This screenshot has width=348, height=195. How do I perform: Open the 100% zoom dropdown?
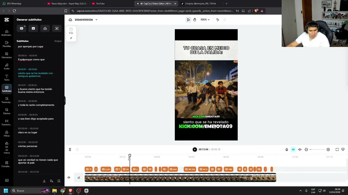coord(205,19)
